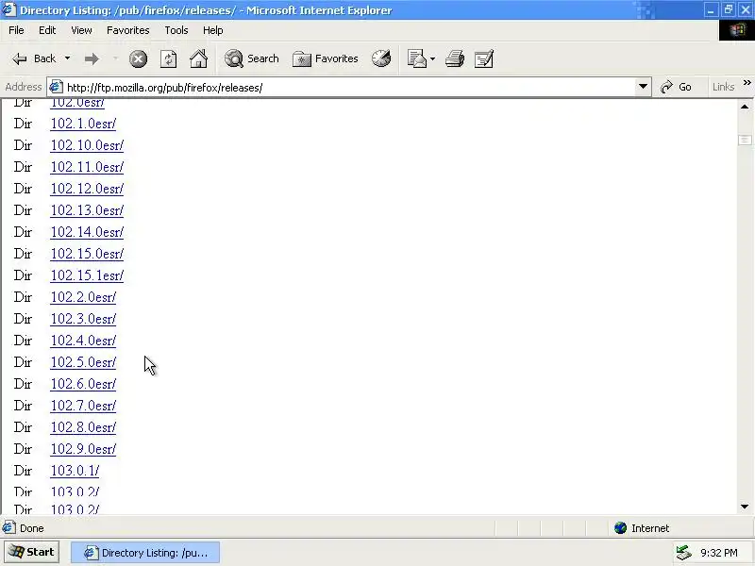Click the IE icon in title bar
Viewport: 755px width, 566px height.
[8, 9]
